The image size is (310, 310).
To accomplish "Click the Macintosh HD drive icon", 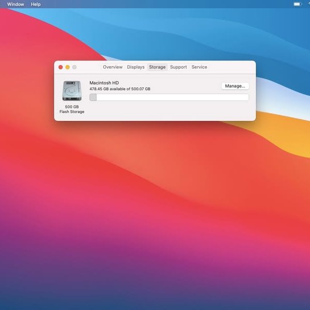I will pos(71,91).
